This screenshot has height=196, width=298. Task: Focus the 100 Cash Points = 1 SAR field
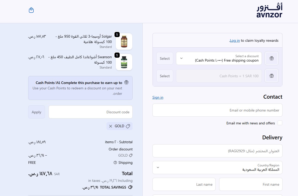pos(219,76)
